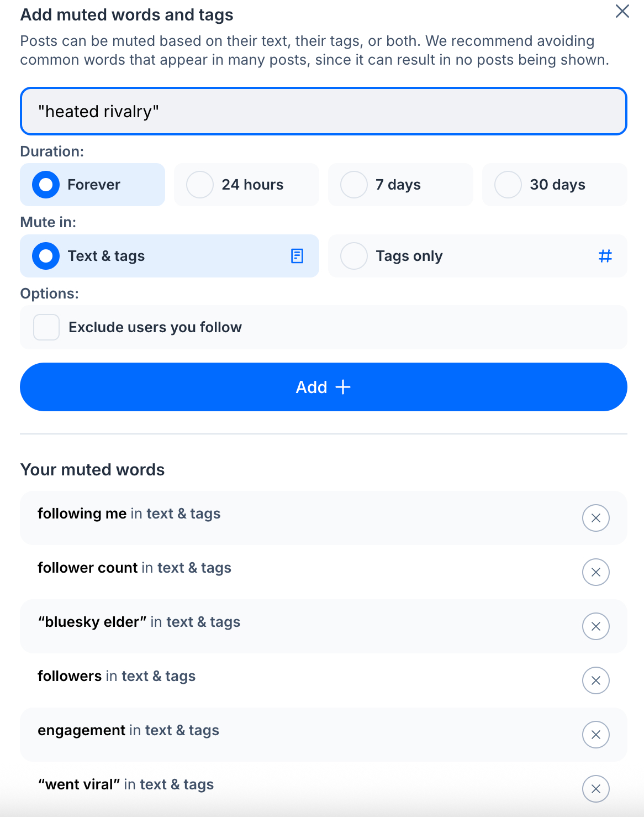Set mute duration to 7 days
This screenshot has width=644, height=817.
[400, 185]
